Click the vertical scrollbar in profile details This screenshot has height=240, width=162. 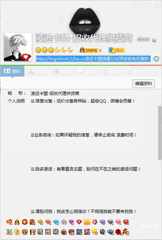point(160,133)
